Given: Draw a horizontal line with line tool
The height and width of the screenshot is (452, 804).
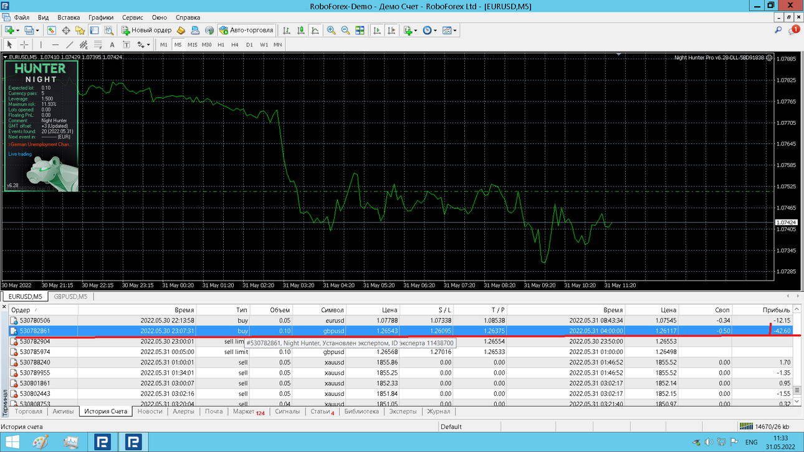Looking at the screenshot, I should point(55,45).
